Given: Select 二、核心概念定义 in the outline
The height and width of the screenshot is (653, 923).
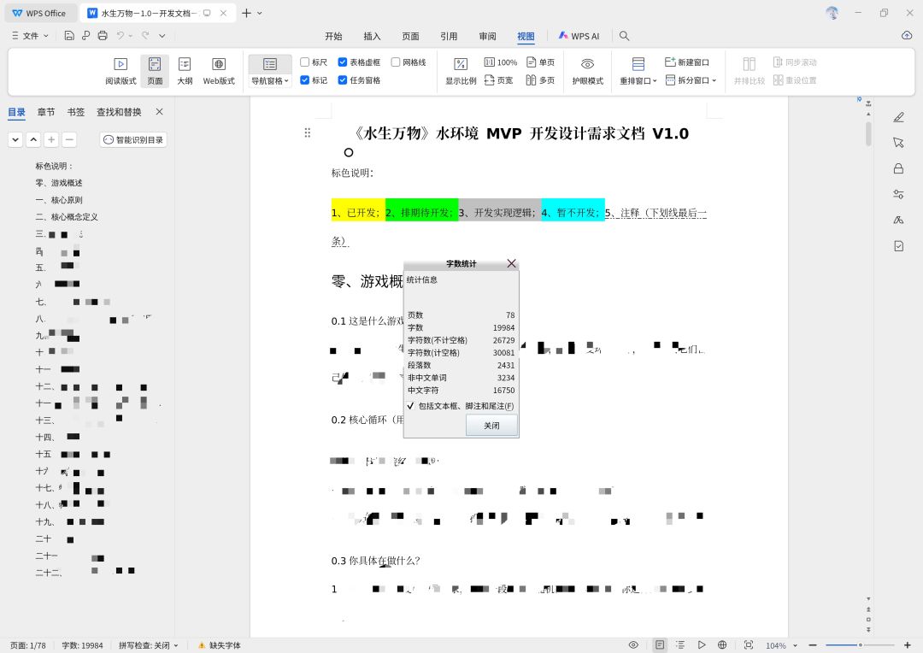Looking at the screenshot, I should click(67, 217).
